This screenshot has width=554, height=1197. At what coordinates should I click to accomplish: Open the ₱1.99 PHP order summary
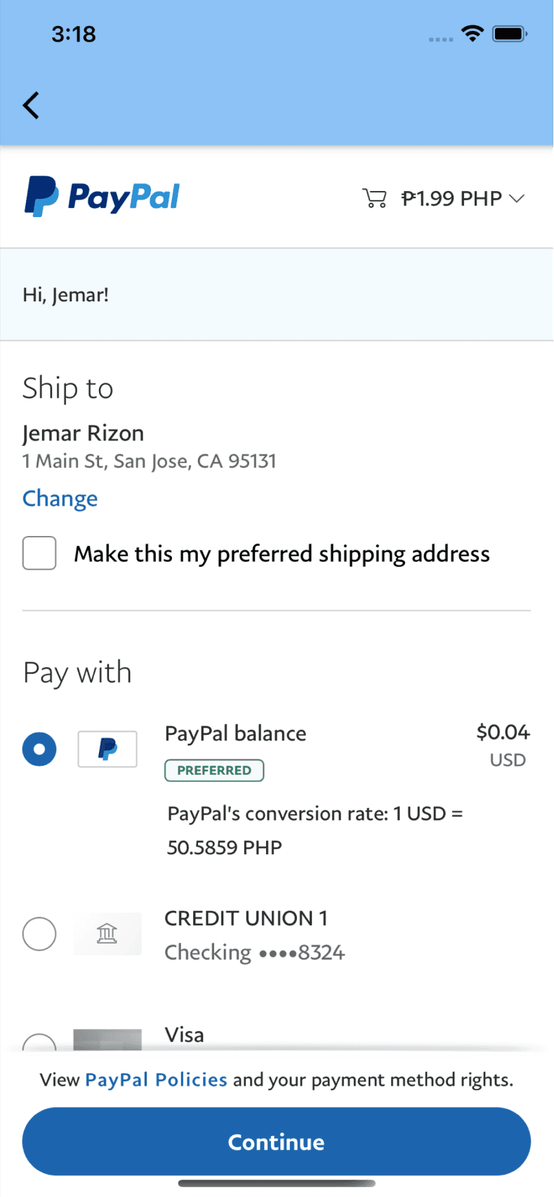click(x=451, y=199)
